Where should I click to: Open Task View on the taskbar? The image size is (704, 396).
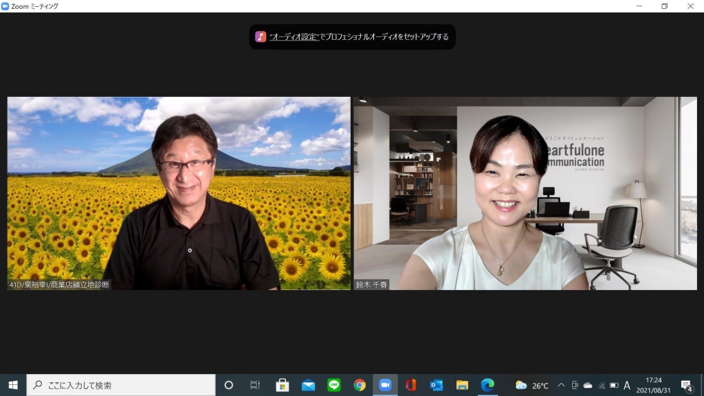pos(255,385)
